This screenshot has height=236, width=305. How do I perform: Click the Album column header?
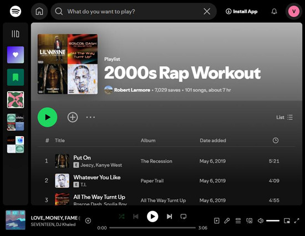(x=148, y=140)
